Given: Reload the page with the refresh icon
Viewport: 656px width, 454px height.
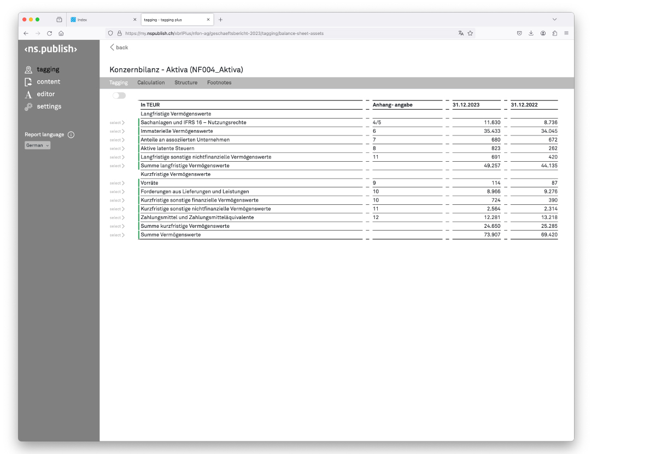Looking at the screenshot, I should point(49,33).
